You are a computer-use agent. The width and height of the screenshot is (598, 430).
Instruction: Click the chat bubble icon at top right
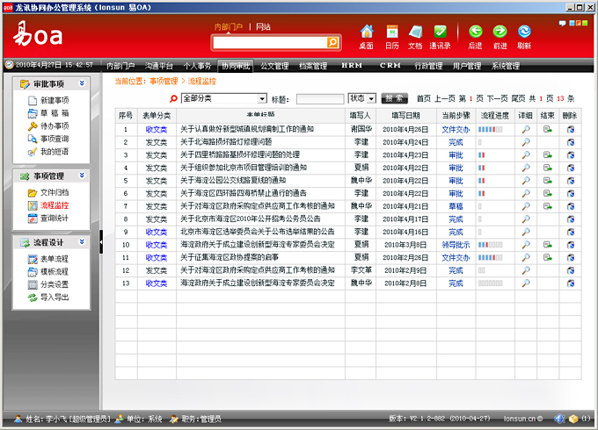562,23
